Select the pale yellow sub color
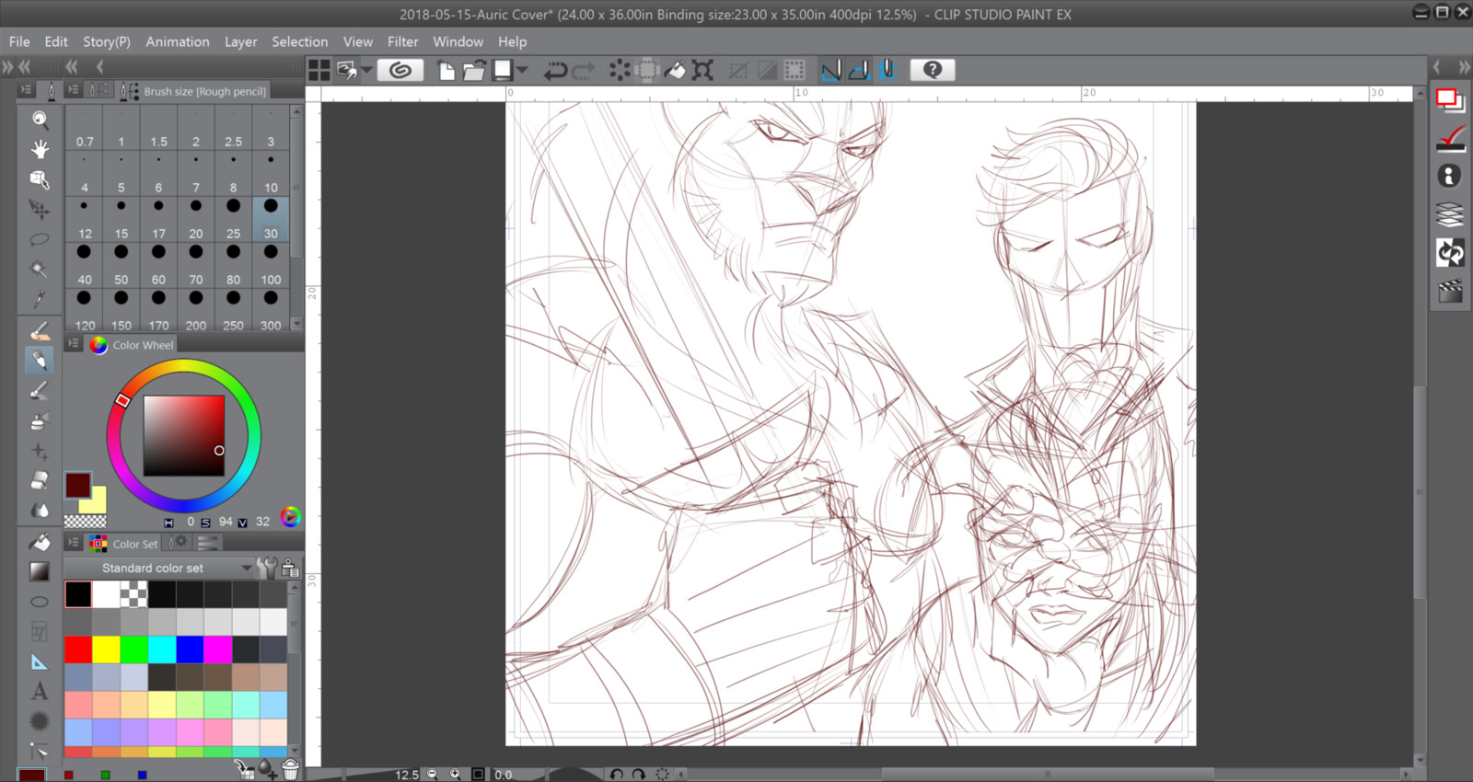The width and height of the screenshot is (1473, 782). tap(97, 503)
